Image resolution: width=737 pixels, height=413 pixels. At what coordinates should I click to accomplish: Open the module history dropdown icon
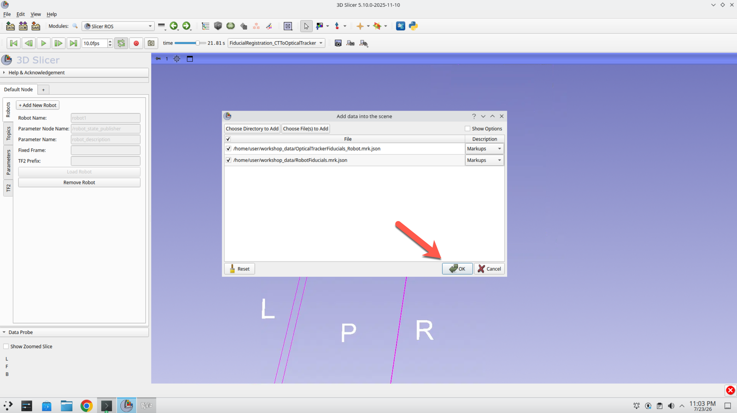162,26
